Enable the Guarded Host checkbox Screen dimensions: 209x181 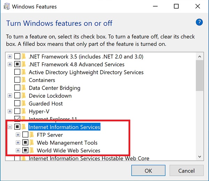(x=17, y=104)
